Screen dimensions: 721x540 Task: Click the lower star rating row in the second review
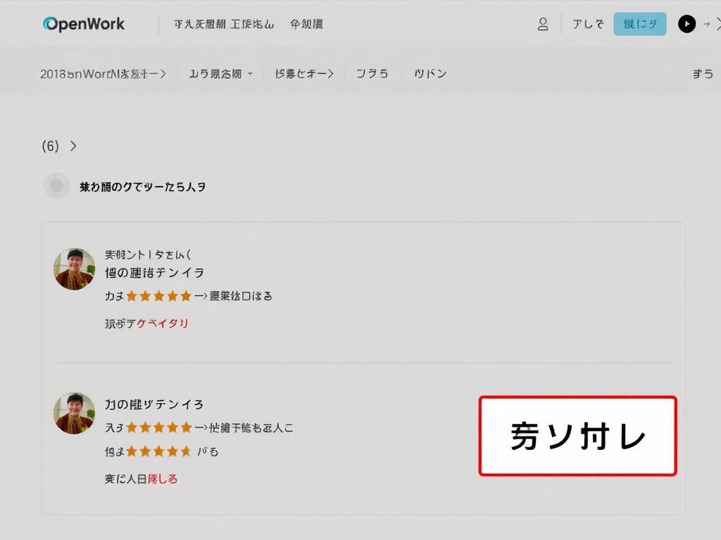158,451
